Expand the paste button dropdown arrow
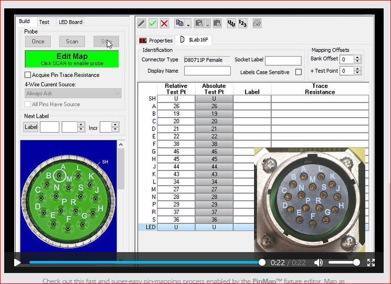The height and width of the screenshot is (284, 391). [207, 24]
